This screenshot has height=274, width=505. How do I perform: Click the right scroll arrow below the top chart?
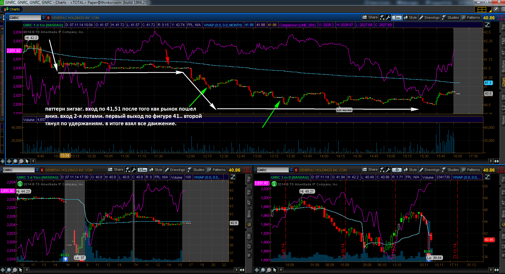pyautogui.click(x=491, y=161)
